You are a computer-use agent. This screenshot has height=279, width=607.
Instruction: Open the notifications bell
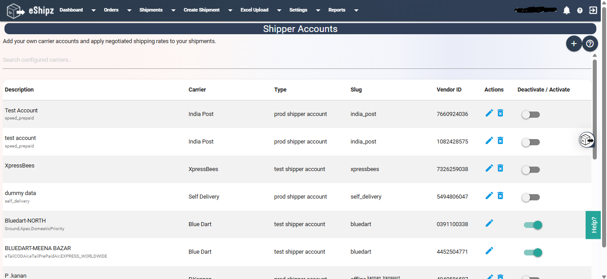point(567,10)
